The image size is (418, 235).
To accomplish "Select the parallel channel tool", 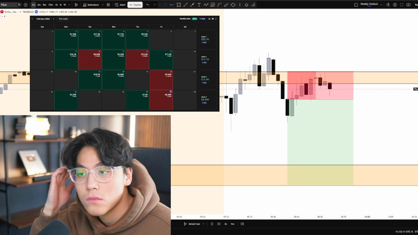I will click(x=253, y=5).
